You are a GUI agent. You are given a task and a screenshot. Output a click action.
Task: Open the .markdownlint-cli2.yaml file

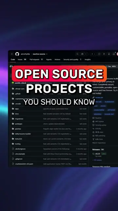point(24,164)
